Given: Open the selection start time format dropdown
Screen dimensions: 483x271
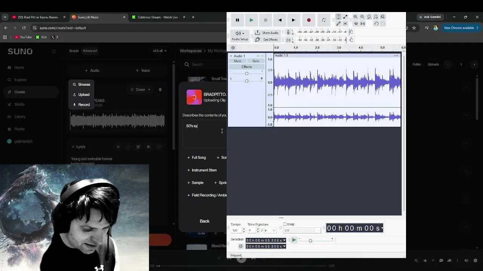Looking at the screenshot, I should tap(284, 241).
